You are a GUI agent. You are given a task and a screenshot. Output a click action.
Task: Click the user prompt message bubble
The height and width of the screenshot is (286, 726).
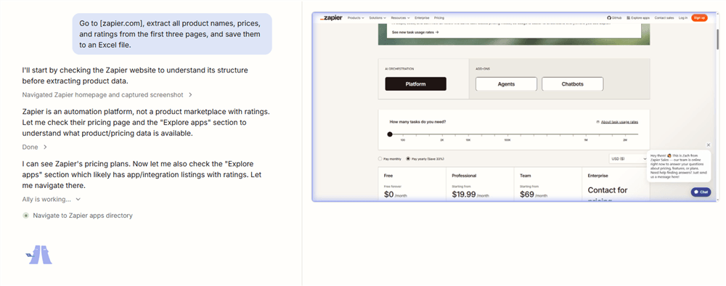(x=172, y=34)
